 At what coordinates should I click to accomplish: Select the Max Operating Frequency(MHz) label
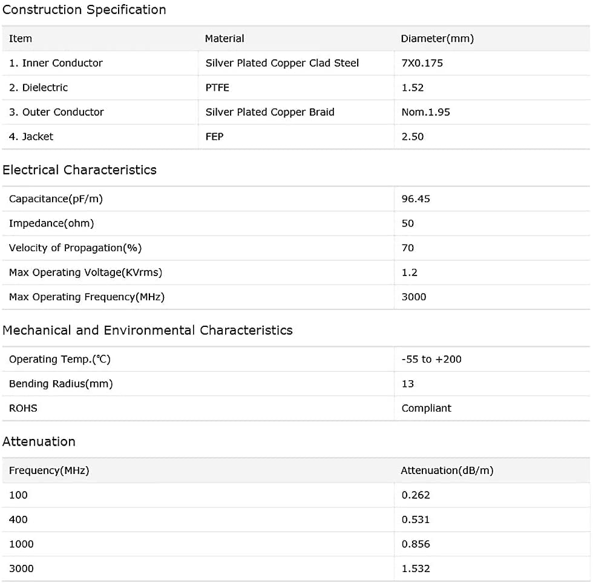pyautogui.click(x=87, y=297)
